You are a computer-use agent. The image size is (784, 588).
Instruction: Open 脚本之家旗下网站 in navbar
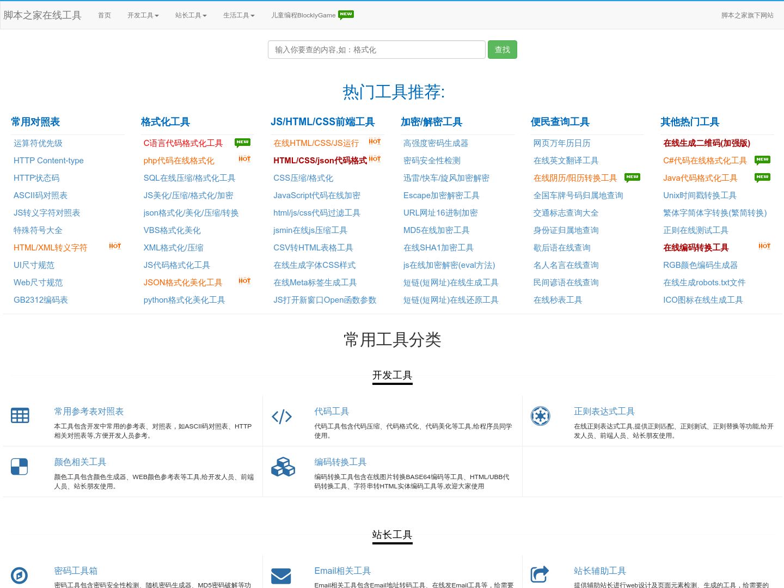pyautogui.click(x=748, y=15)
